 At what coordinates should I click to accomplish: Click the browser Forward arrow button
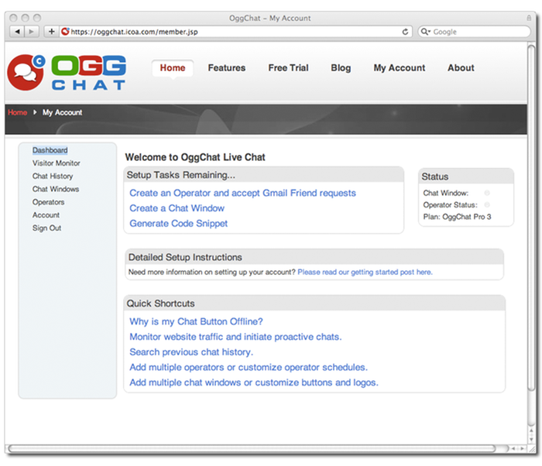coord(32,32)
